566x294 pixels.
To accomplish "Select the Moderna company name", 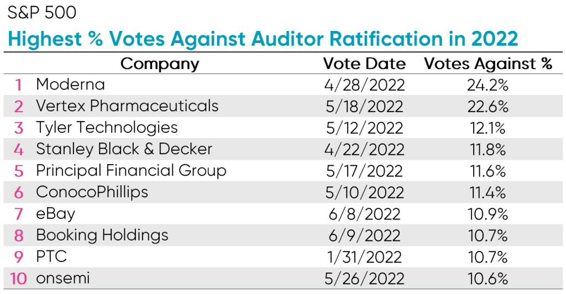I will [70, 85].
